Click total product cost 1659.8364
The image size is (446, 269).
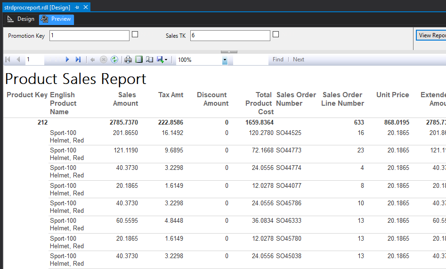coord(259,123)
